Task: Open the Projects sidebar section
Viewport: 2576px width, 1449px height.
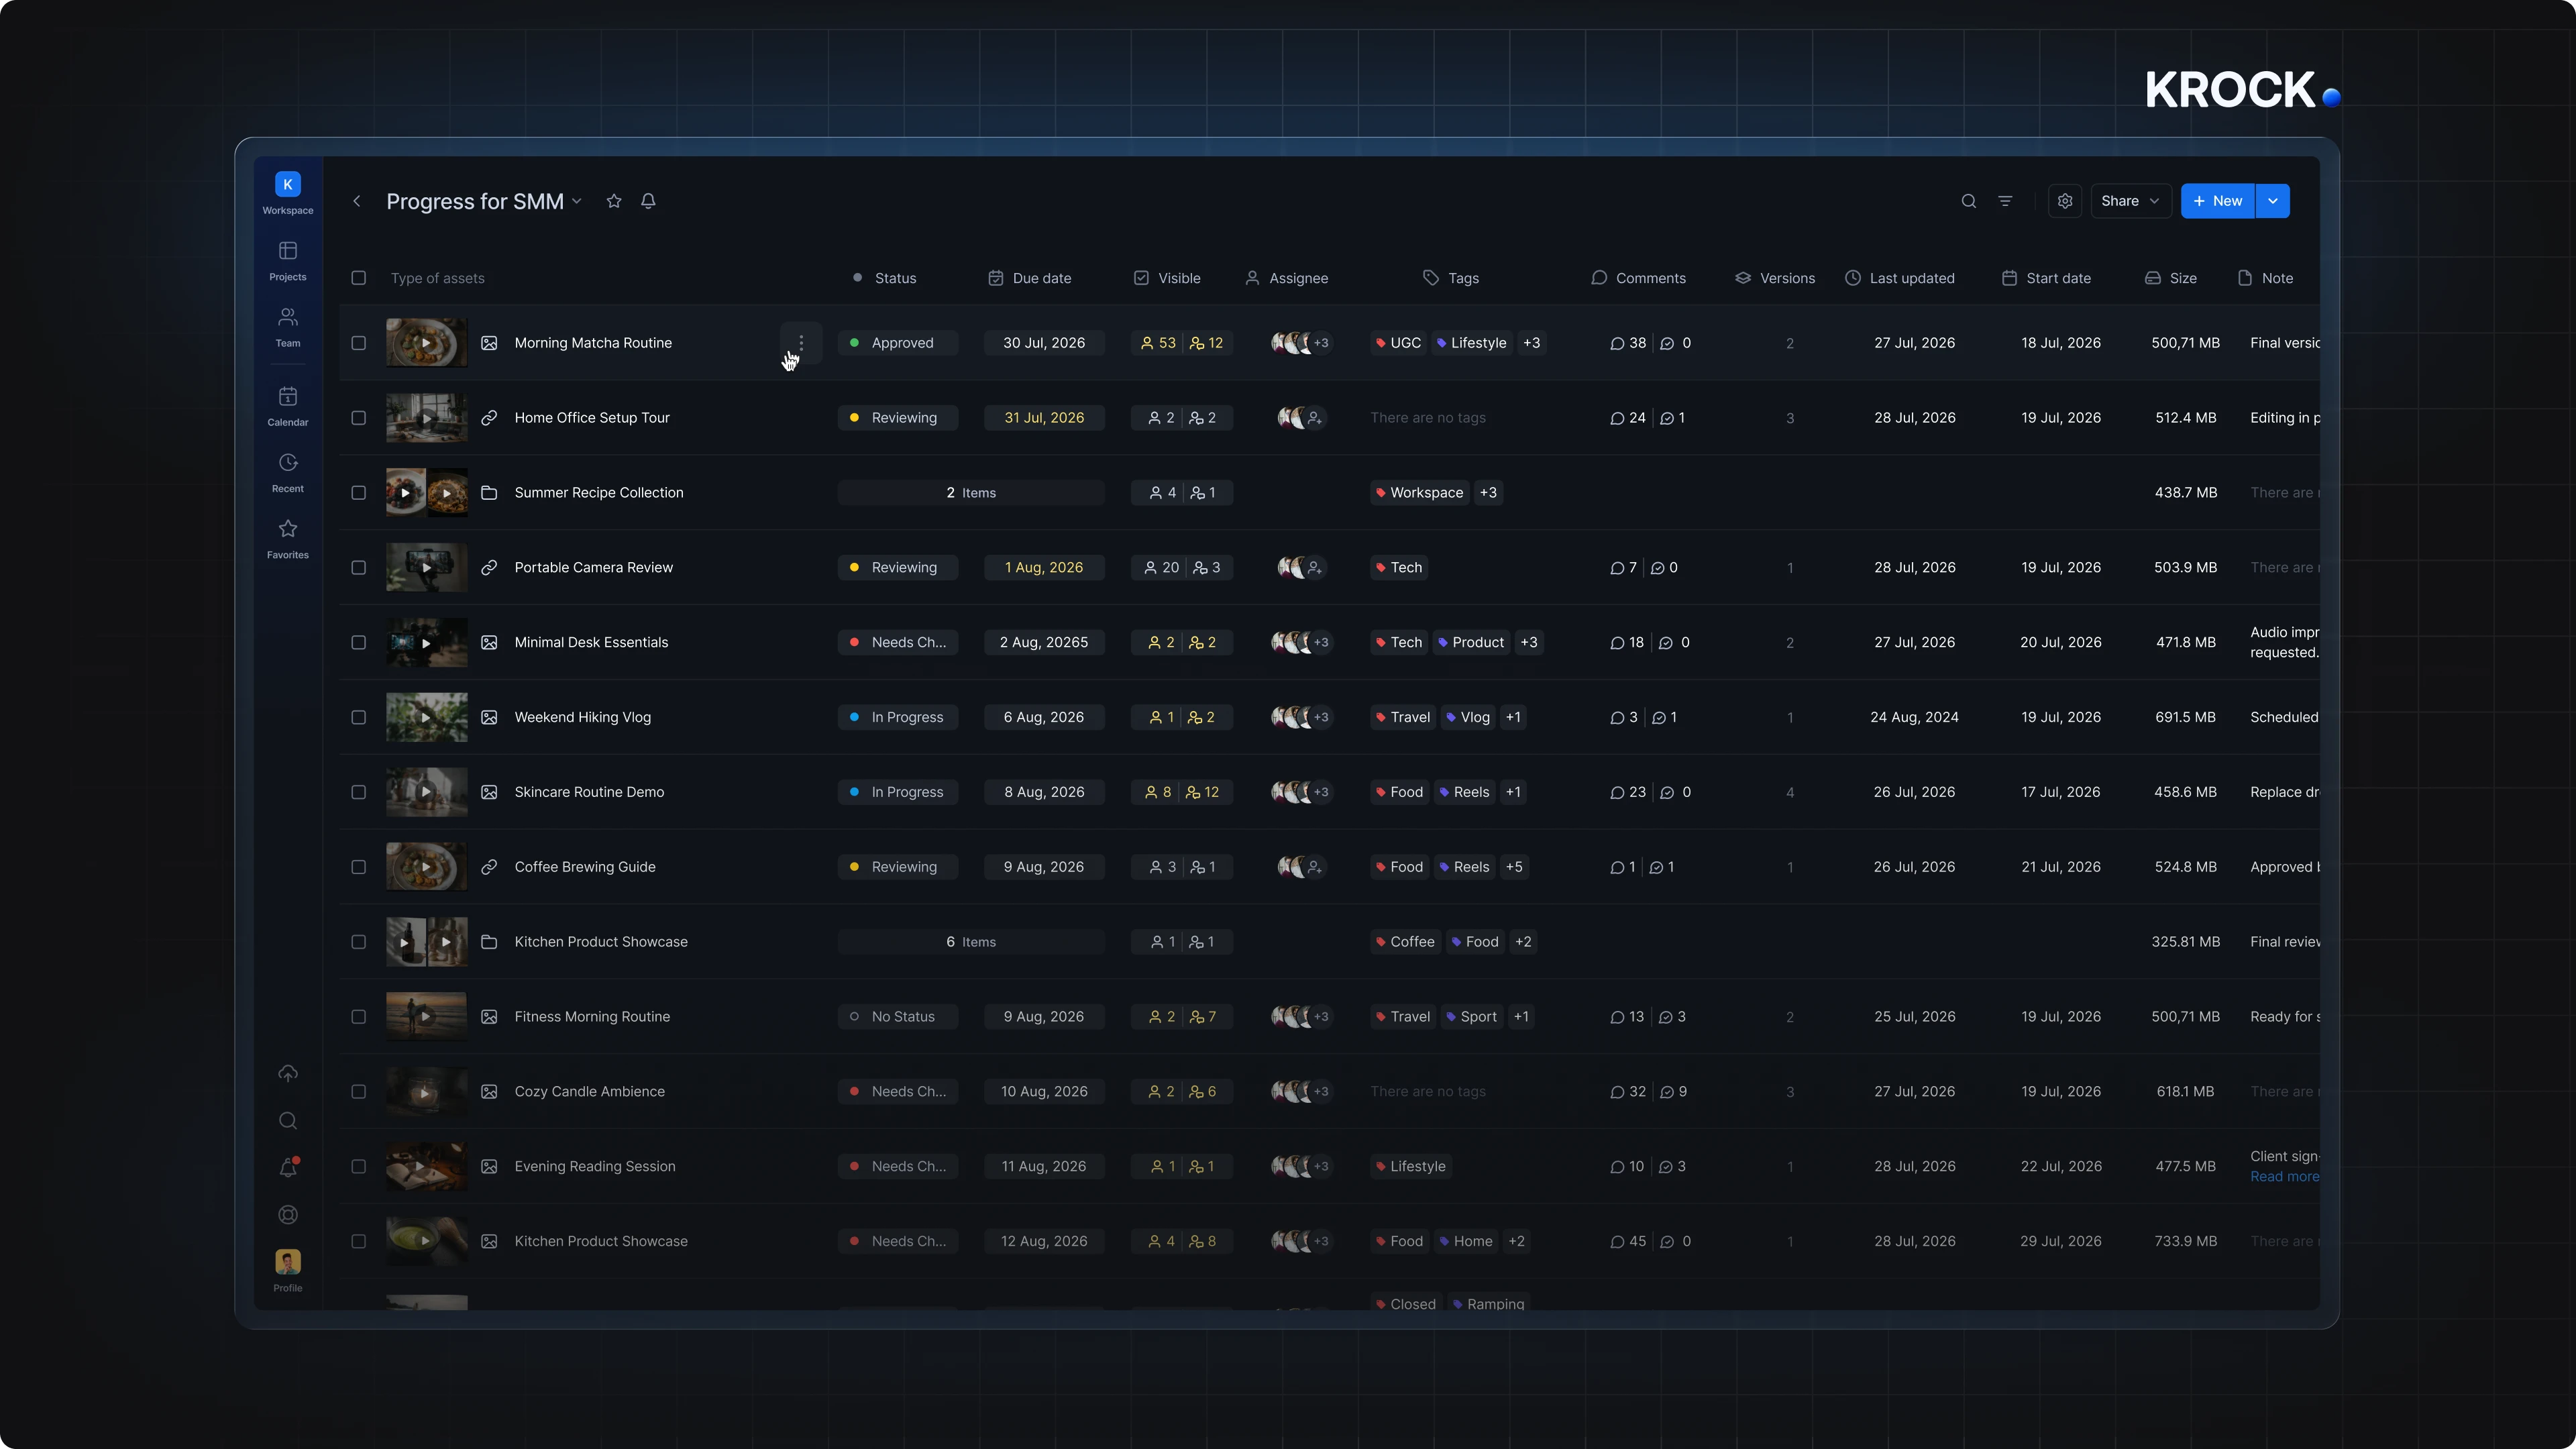Action: 287,260
